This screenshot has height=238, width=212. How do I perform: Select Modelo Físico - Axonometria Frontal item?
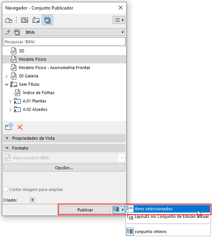click(54, 68)
